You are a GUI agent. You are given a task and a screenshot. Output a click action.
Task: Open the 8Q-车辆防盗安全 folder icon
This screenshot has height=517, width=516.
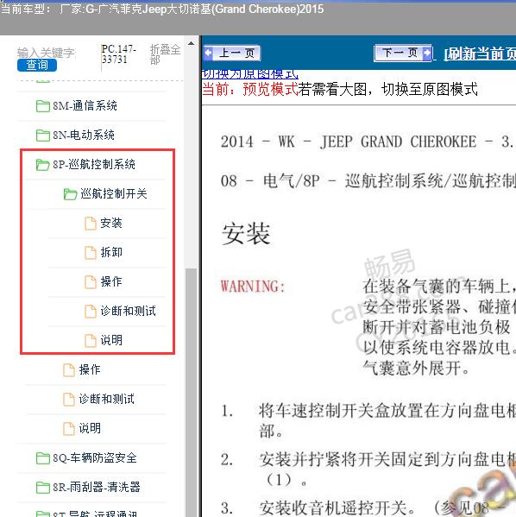(x=43, y=457)
